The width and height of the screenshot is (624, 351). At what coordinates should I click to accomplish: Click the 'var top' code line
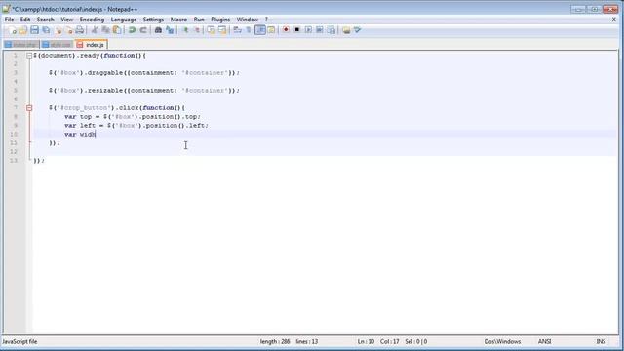coord(133,117)
